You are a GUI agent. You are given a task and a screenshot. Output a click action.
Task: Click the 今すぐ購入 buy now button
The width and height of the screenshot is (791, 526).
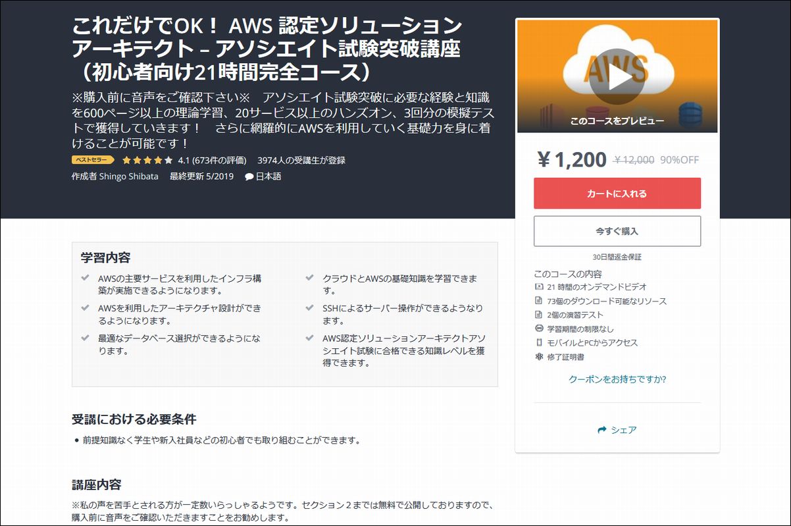click(617, 231)
